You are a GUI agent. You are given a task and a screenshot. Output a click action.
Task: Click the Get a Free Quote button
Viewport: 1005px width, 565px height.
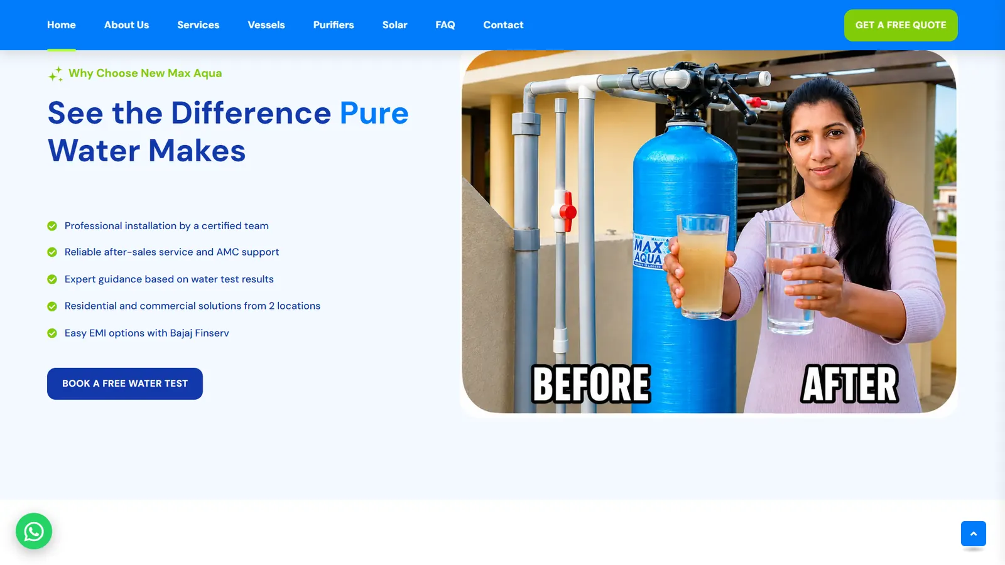(x=901, y=25)
